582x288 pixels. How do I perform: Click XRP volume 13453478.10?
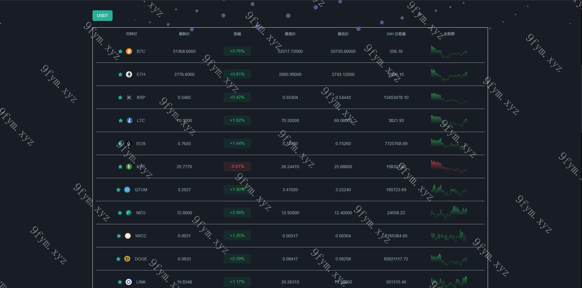click(x=396, y=97)
